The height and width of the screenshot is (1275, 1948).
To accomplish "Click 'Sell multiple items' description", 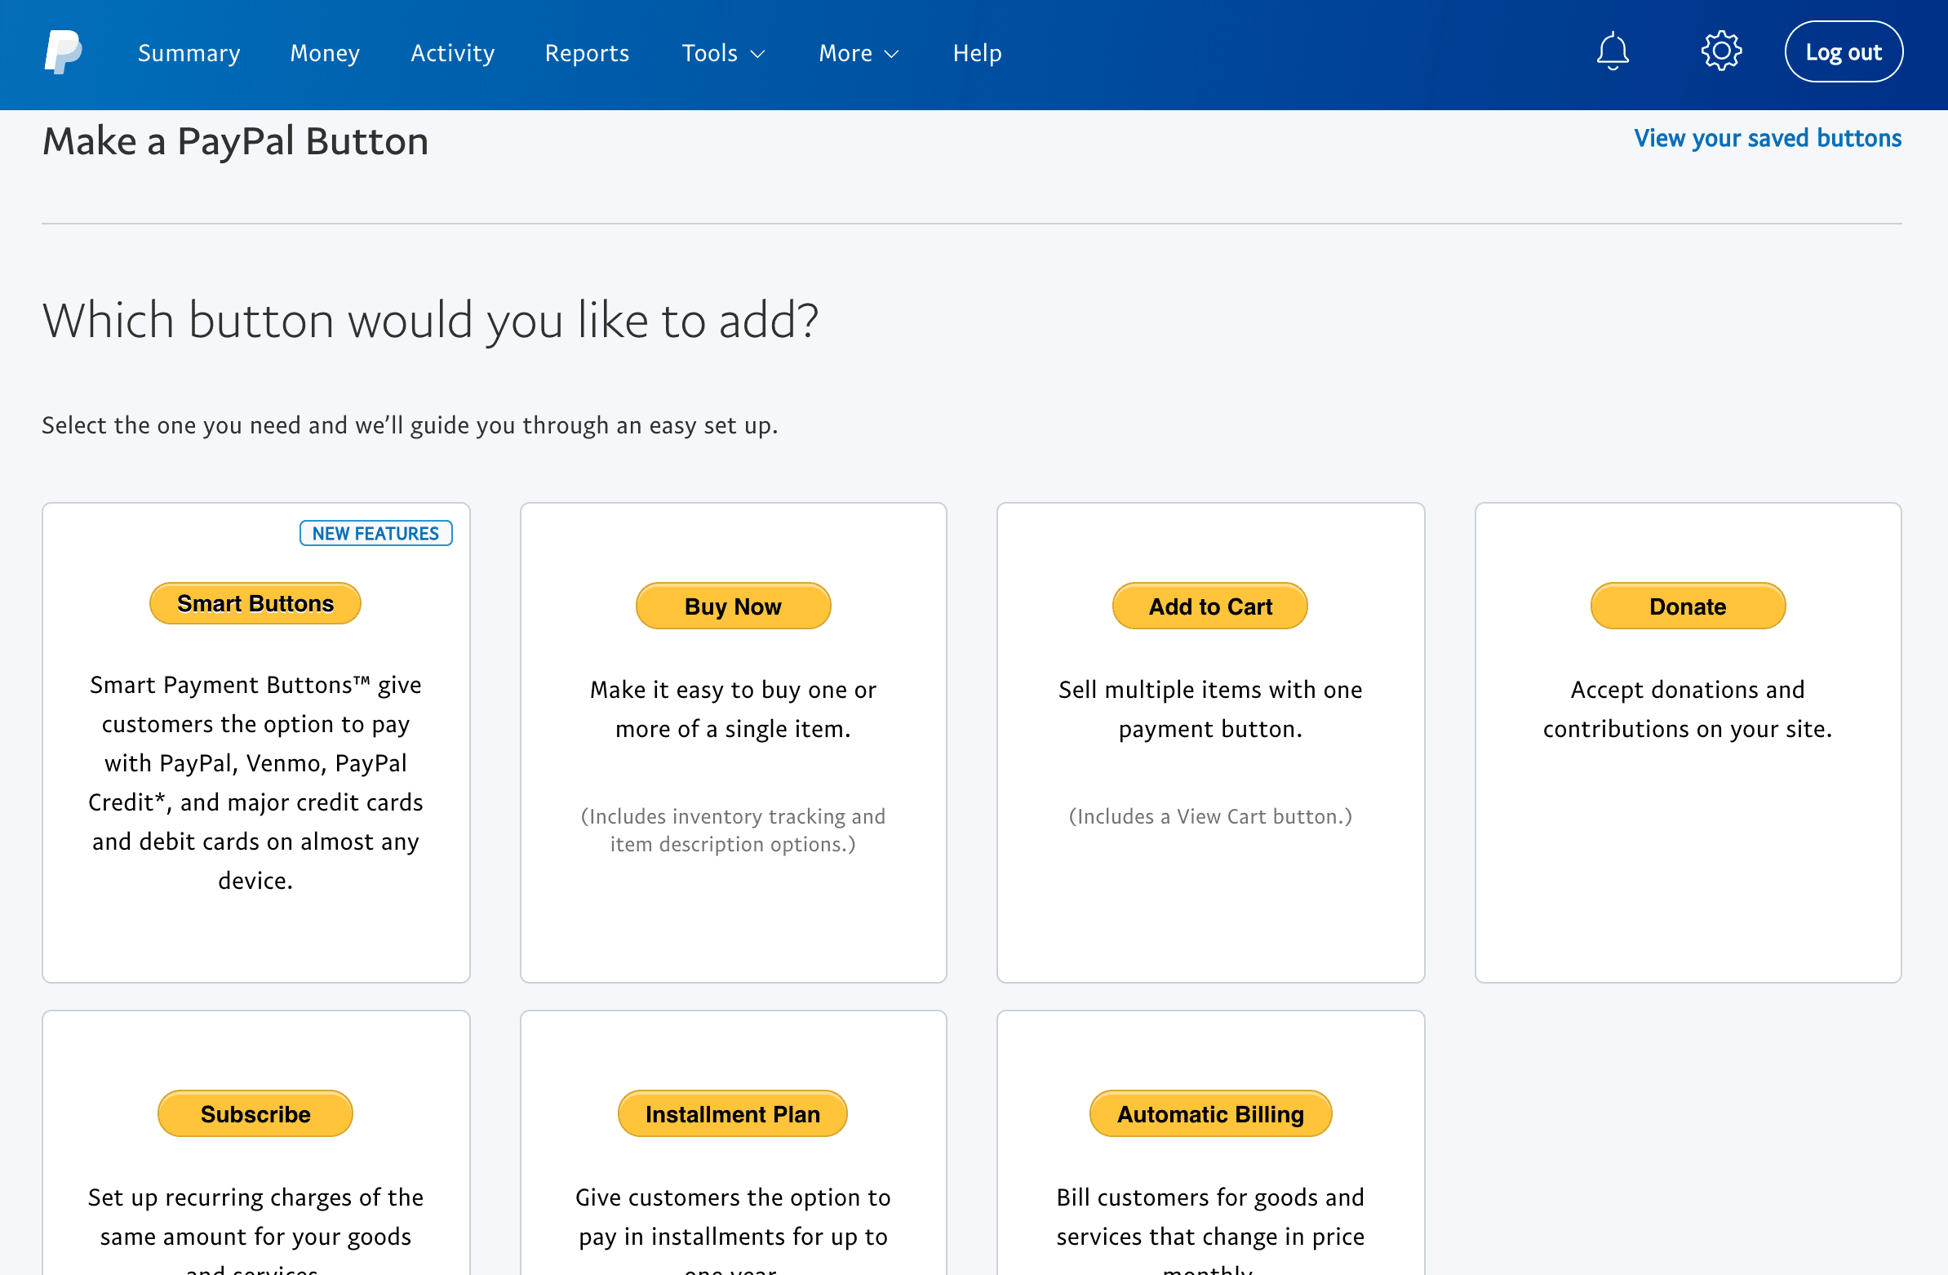I will 1209,709.
